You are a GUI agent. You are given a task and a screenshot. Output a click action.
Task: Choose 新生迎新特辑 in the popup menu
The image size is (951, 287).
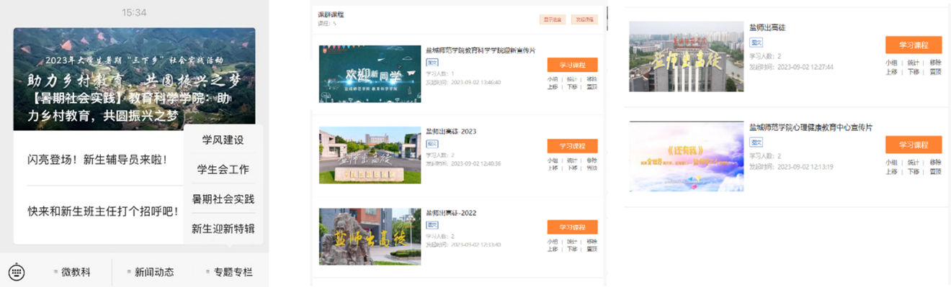pos(223,229)
